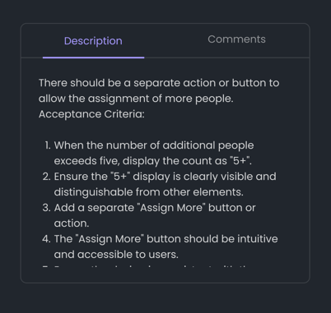Viewport: 331px width, 313px height.
Task: Click the "3." list number marker
Action: (47, 208)
